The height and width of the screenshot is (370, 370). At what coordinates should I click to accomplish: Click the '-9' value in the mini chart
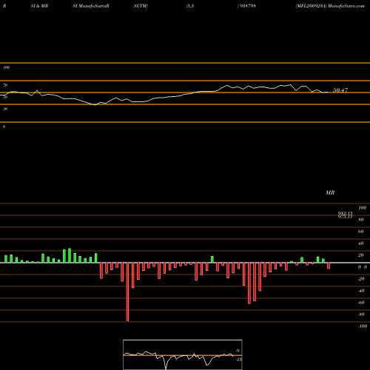(x=237, y=351)
